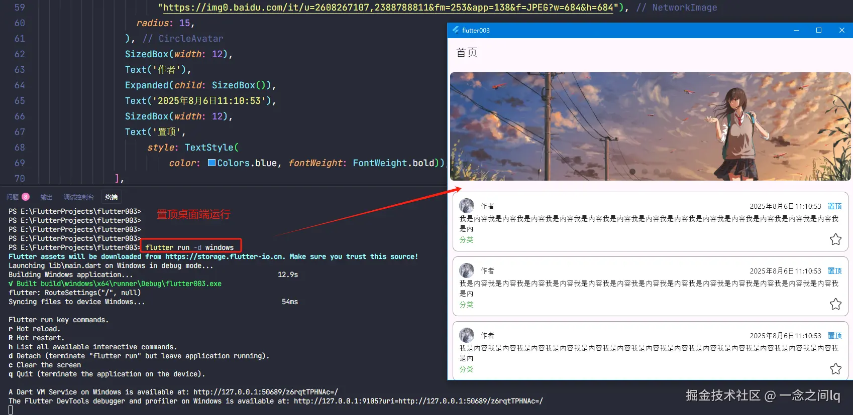Viewport: 853px width, 415px height.
Task: Click the 置顶 label in the second card
Action: click(835, 271)
